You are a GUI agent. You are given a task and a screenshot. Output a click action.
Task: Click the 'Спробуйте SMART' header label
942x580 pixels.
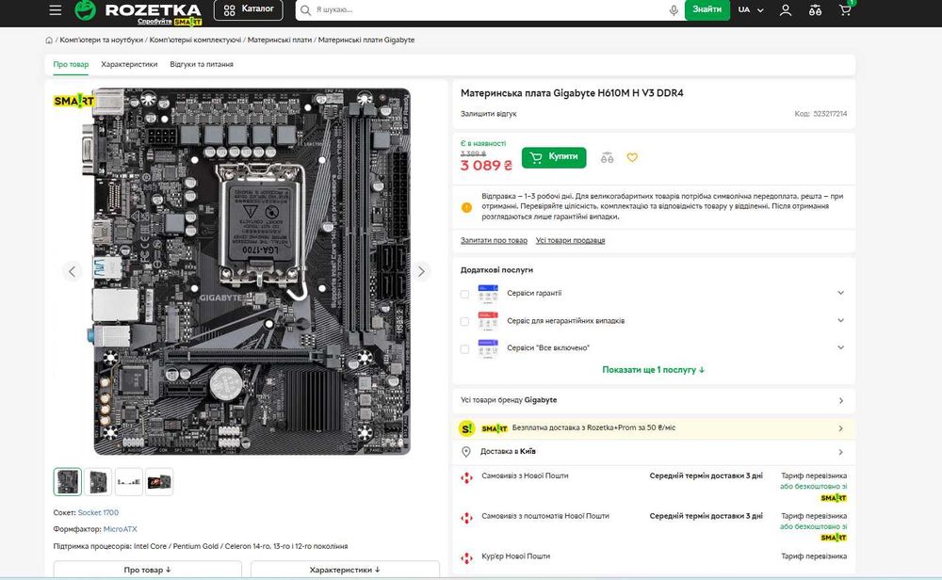click(170, 22)
